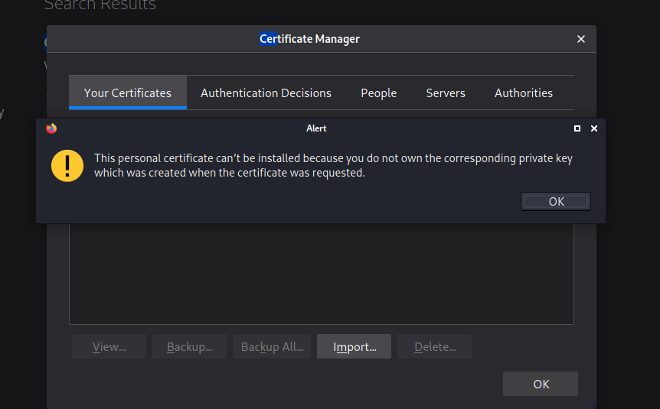Viewport: 660px width, 409px height.
Task: Confirm Certificate Manager with bottom OK button
Action: click(x=541, y=384)
